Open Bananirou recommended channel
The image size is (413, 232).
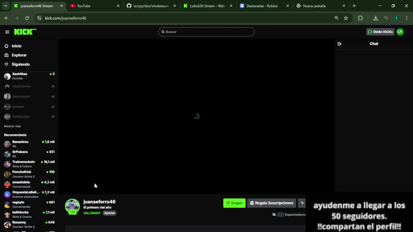29,144
